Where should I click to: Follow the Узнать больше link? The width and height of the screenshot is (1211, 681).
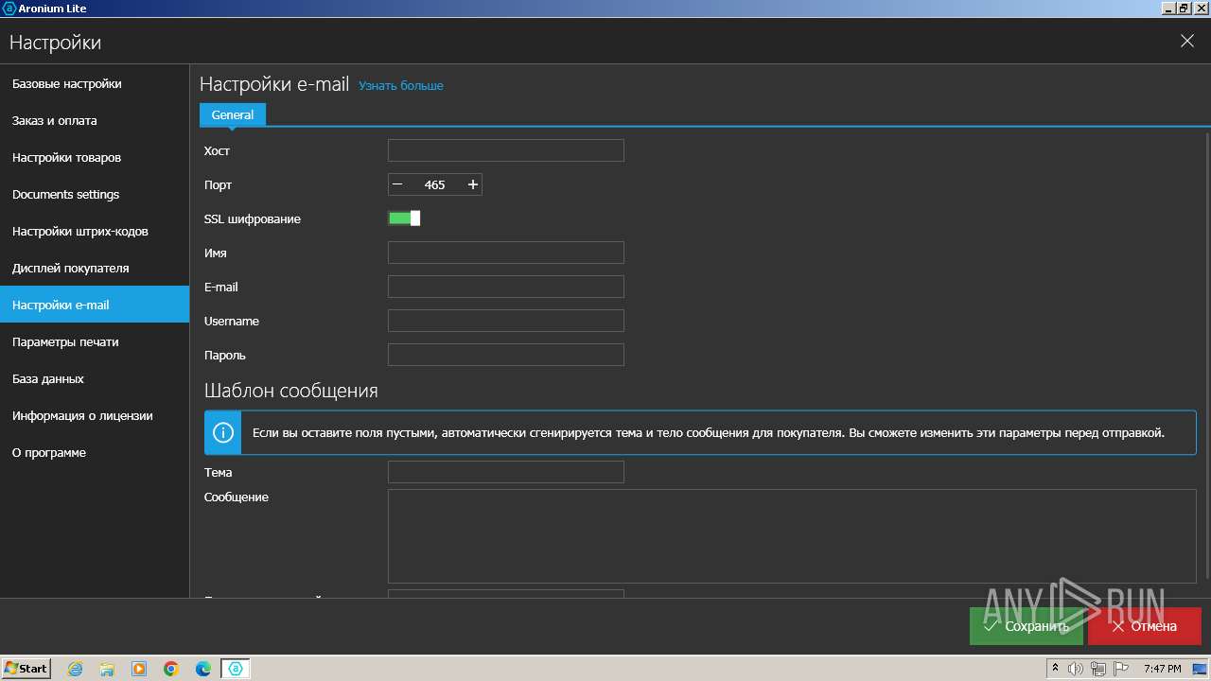(x=401, y=85)
